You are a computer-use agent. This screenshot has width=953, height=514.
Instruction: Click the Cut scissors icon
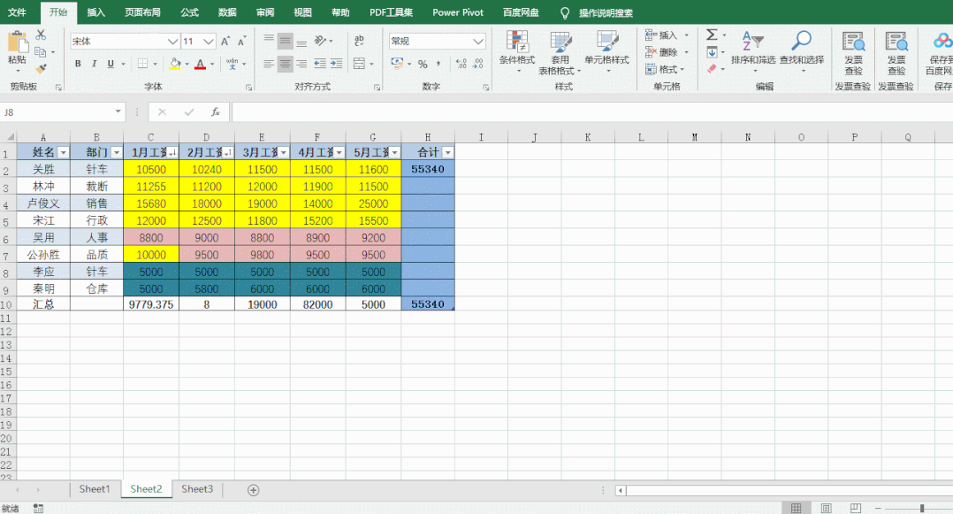(41, 35)
